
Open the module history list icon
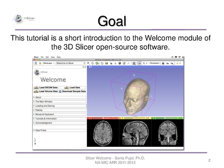coord(88,63)
